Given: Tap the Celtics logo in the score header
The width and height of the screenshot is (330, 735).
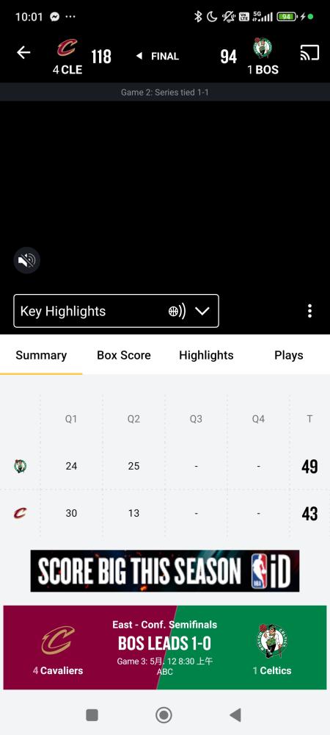Looking at the screenshot, I should click(x=263, y=48).
